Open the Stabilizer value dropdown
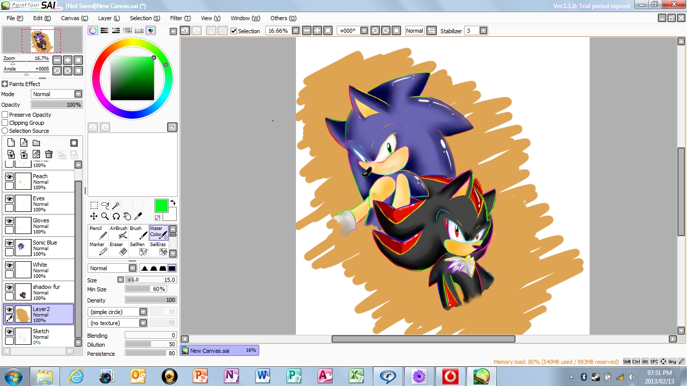The image size is (687, 386). [x=484, y=31]
